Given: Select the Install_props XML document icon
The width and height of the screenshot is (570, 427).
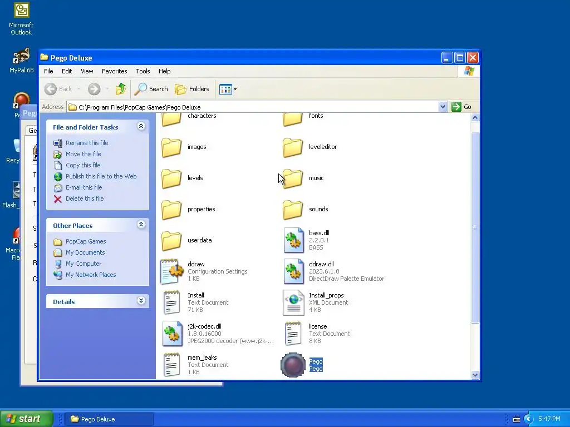Looking at the screenshot, I should [293, 302].
